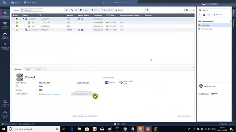This screenshot has height=132, width=236.
Task: Click the Status column header
Action: click(15, 15)
